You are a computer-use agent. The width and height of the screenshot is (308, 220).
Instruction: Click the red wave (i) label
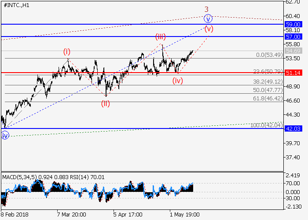coord(68,52)
